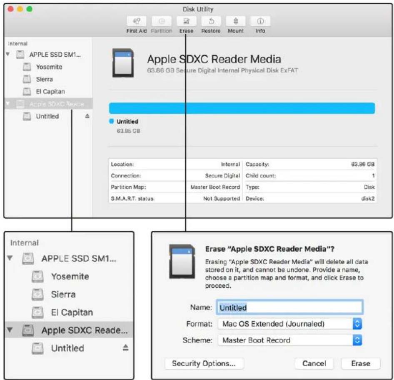The width and height of the screenshot is (394, 380).
Task: Click the blue Untitled legend dot under usage bar
Action: pyautogui.click(x=112, y=121)
